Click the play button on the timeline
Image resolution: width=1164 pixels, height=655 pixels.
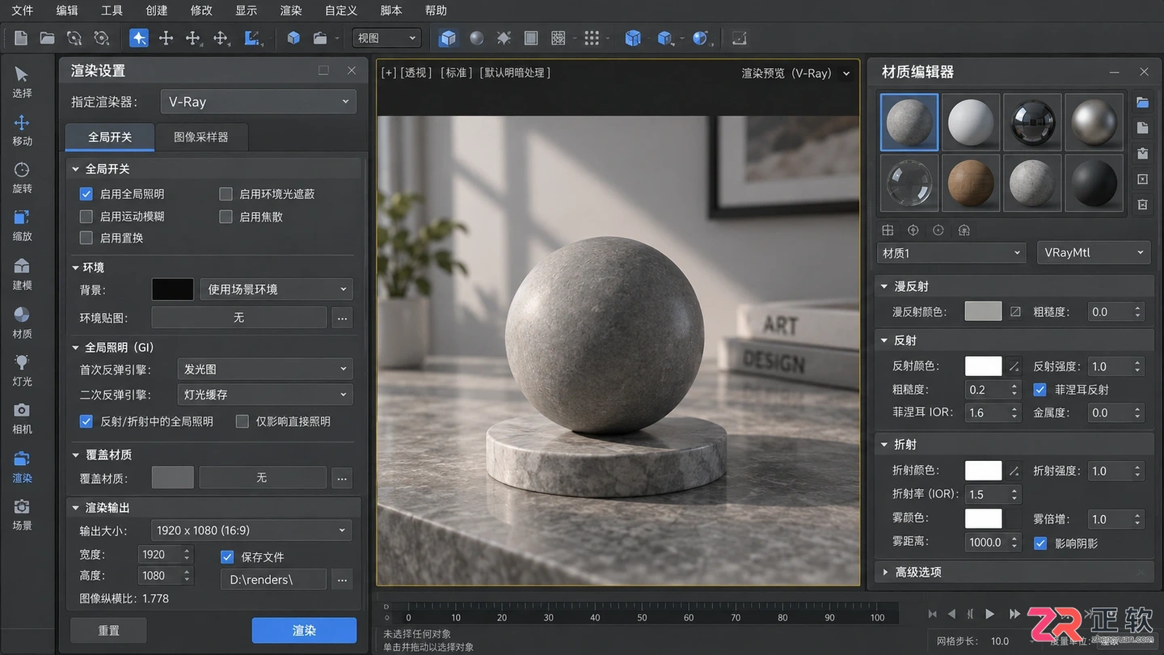989,615
